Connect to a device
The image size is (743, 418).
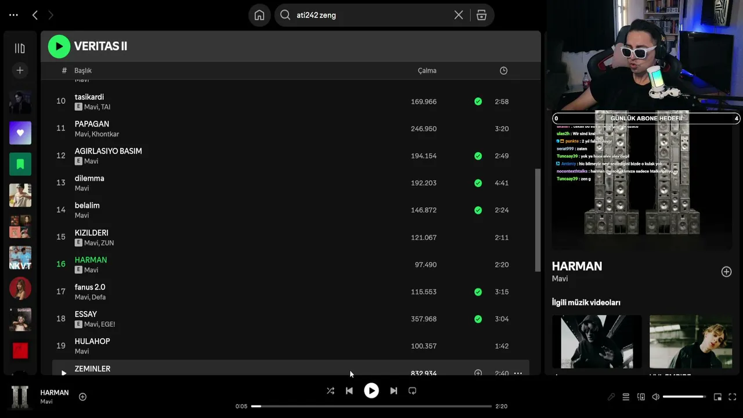(641, 397)
